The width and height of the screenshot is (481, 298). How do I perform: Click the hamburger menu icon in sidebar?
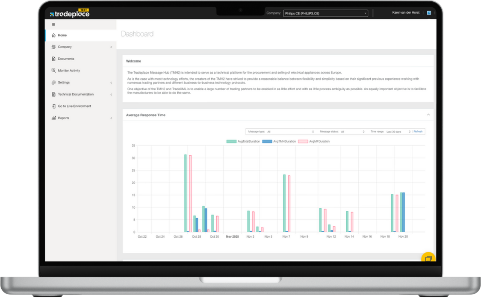pos(53,24)
